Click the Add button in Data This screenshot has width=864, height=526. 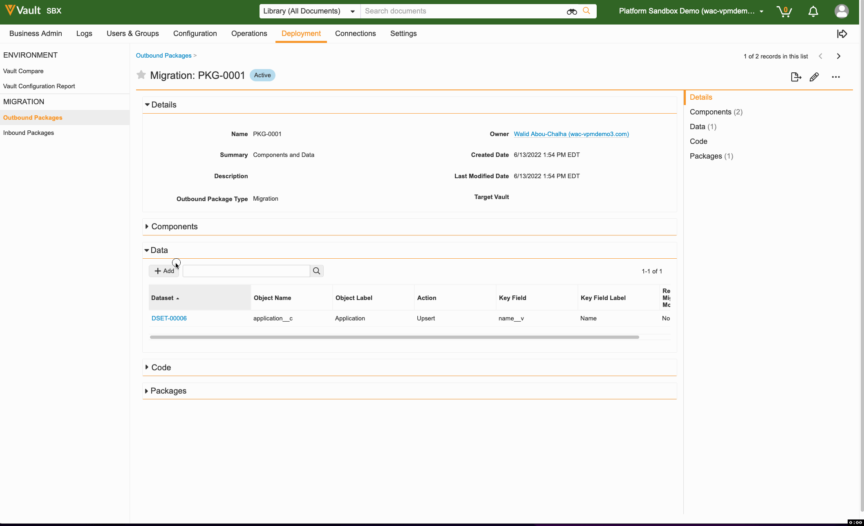[x=164, y=271]
